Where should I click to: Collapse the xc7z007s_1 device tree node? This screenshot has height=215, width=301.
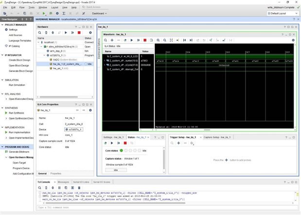[x=43, y=56]
